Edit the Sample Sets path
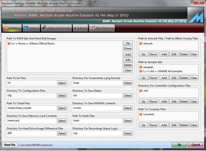 pyautogui.click(x=174, y=78)
